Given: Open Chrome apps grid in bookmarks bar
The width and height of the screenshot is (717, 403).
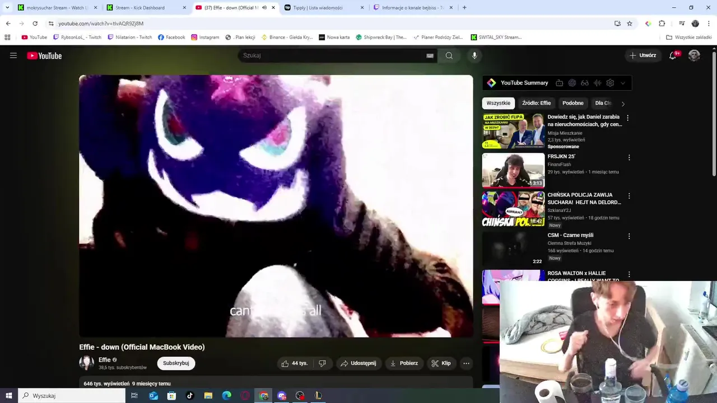Looking at the screenshot, I should pyautogui.click(x=7, y=38).
